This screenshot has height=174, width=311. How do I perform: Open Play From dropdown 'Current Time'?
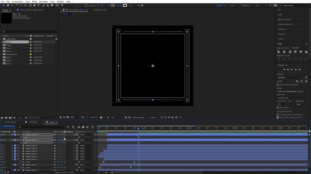(292, 98)
